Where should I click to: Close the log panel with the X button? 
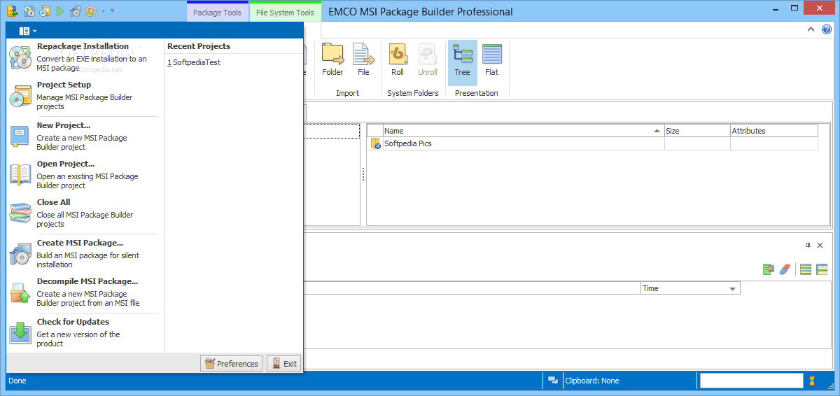pos(820,245)
